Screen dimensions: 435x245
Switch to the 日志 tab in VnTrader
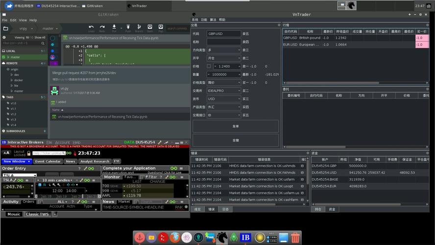click(225, 209)
